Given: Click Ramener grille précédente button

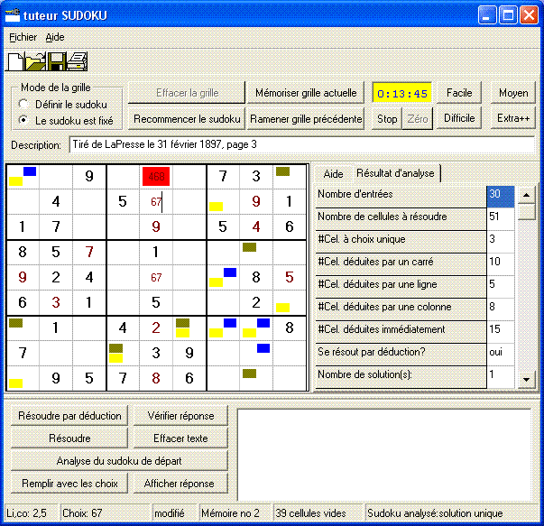Looking at the screenshot, I should pyautogui.click(x=306, y=119).
